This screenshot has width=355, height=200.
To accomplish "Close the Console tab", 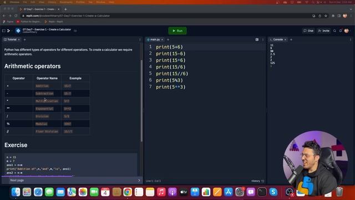I will click(x=285, y=39).
